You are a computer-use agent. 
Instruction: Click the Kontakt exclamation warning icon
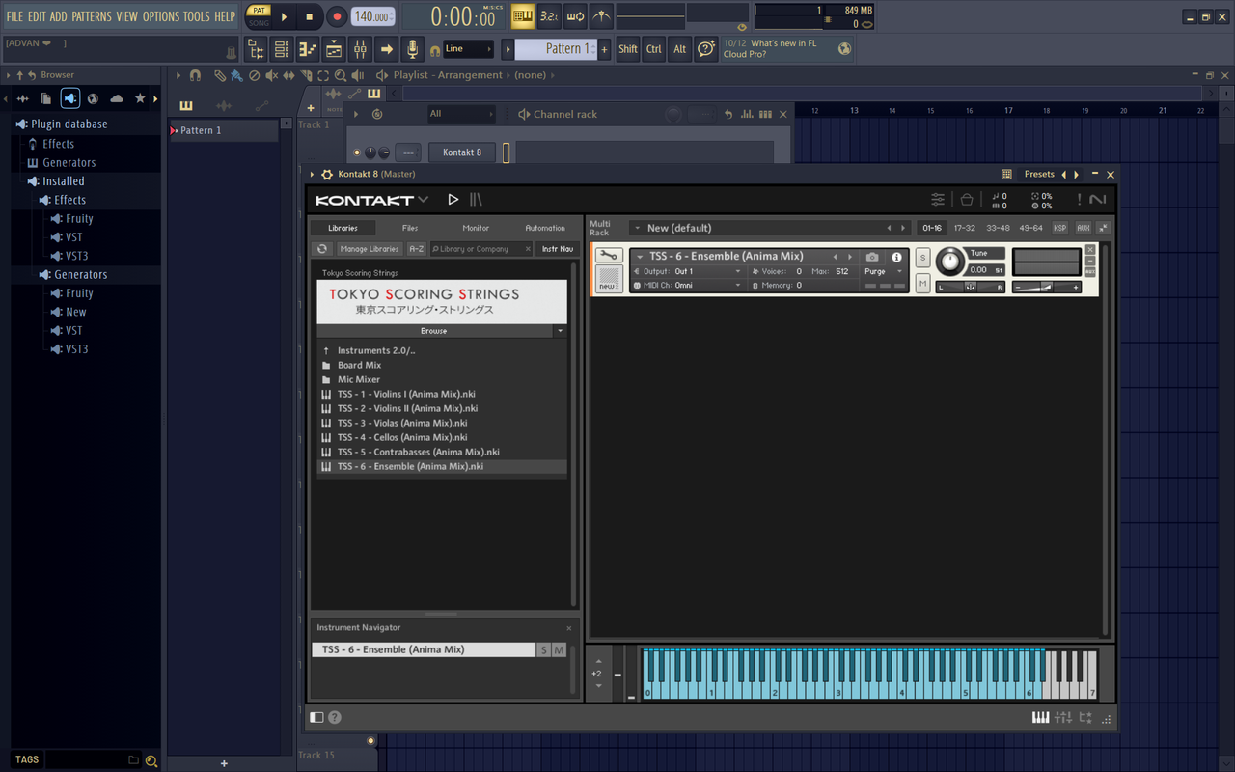1079,200
